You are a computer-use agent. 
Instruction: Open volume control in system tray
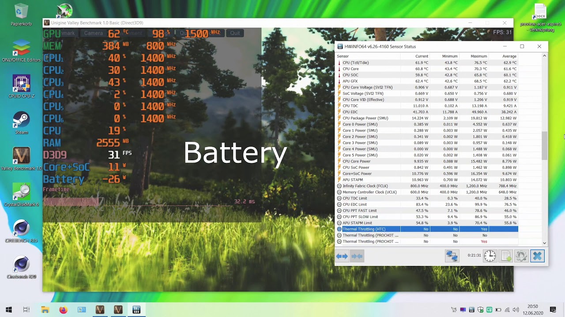[x=516, y=310]
